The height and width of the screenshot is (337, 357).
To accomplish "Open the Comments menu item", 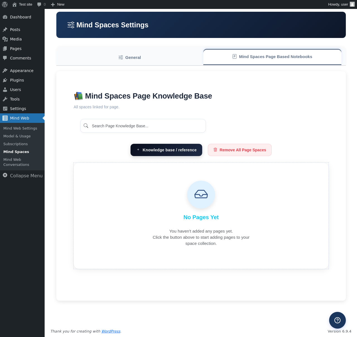I will click(22, 58).
